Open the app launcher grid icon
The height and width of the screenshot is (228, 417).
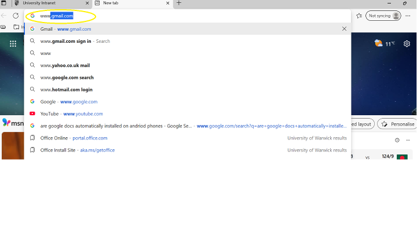[13, 43]
